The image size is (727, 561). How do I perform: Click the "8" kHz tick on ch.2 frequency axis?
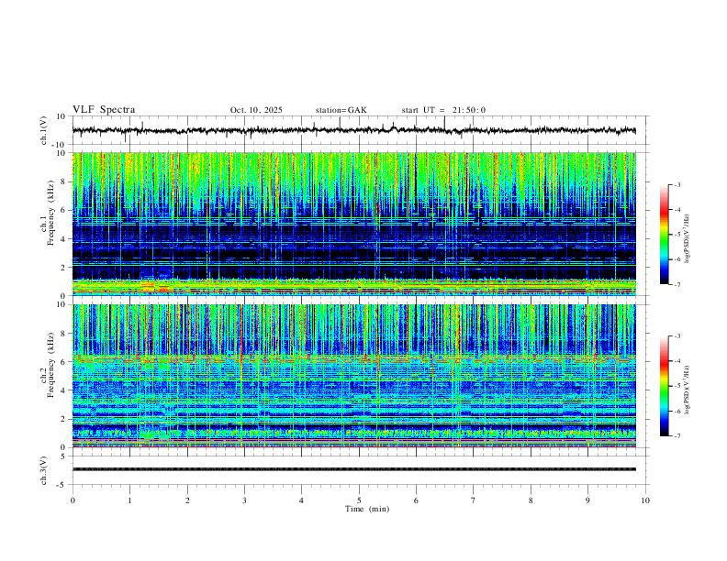(64, 334)
